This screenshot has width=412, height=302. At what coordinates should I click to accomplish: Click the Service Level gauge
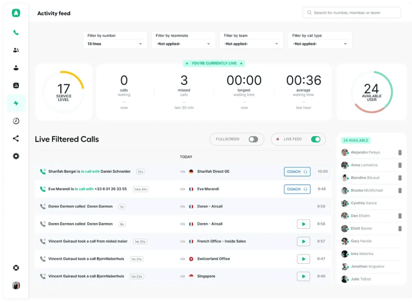point(63,91)
